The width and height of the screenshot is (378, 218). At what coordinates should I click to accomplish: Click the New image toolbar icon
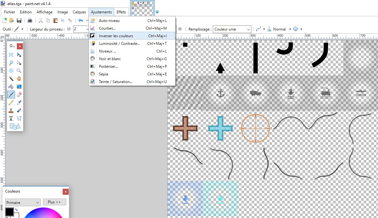click(x=4, y=20)
